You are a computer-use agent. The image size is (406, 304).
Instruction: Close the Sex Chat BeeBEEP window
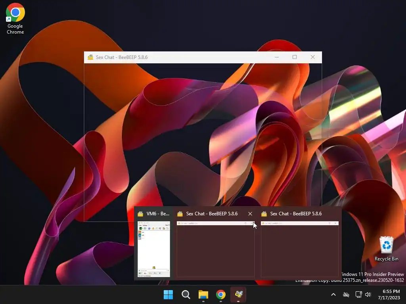pos(313,57)
